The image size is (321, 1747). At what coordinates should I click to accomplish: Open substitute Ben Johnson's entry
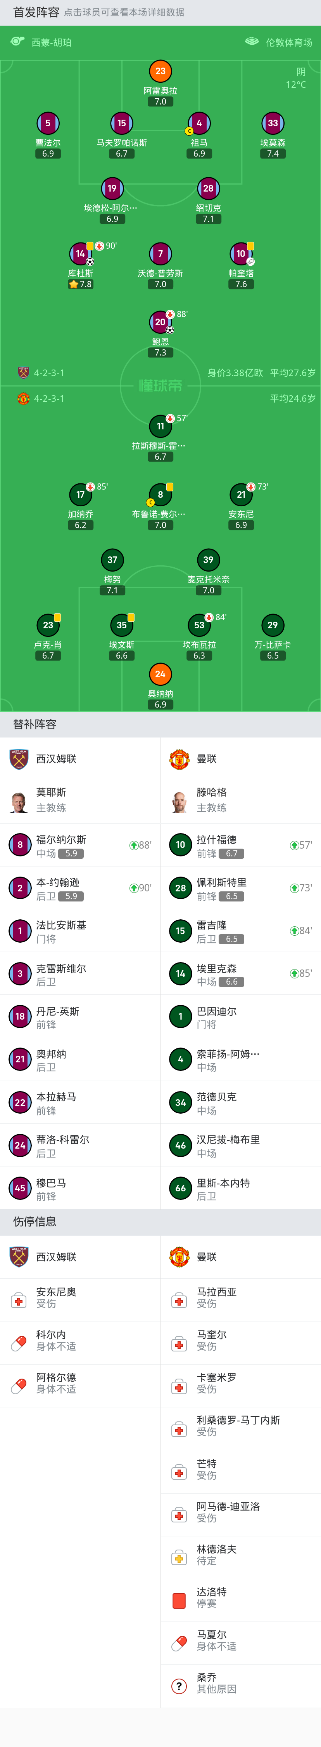[x=80, y=888]
